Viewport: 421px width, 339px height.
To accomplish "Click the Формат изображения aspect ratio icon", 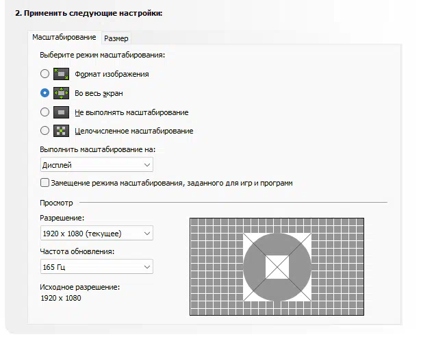I will coord(61,74).
